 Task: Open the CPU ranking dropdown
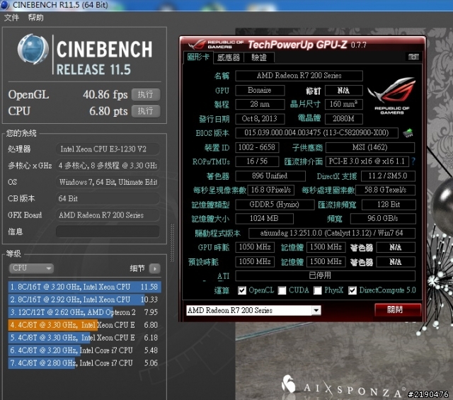click(x=31, y=268)
